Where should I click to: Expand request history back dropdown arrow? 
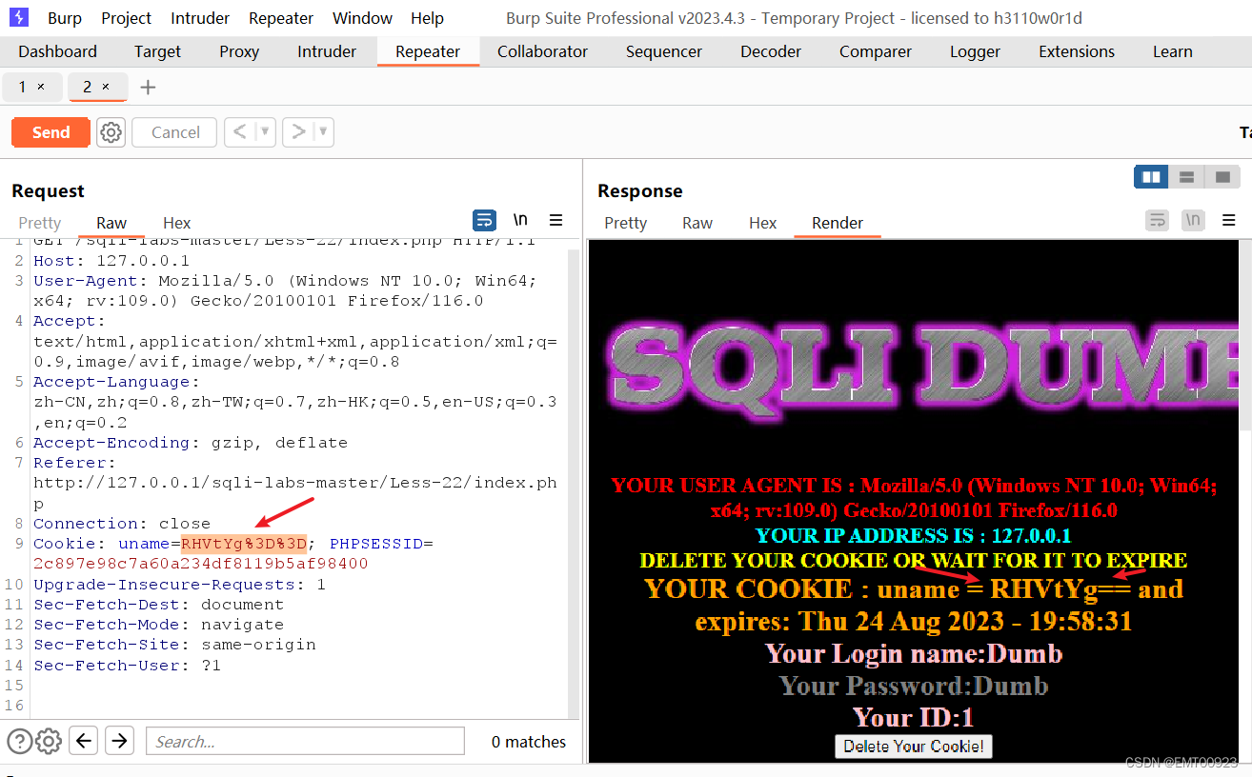point(265,132)
